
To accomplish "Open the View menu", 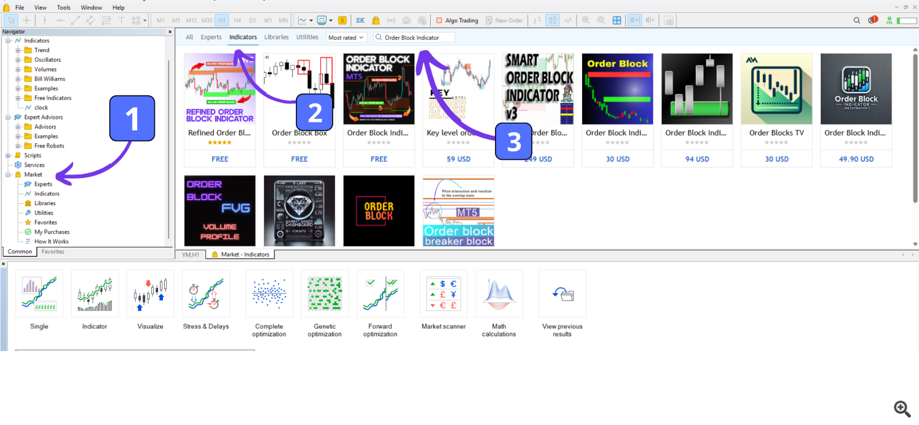I will pyautogui.click(x=40, y=8).
